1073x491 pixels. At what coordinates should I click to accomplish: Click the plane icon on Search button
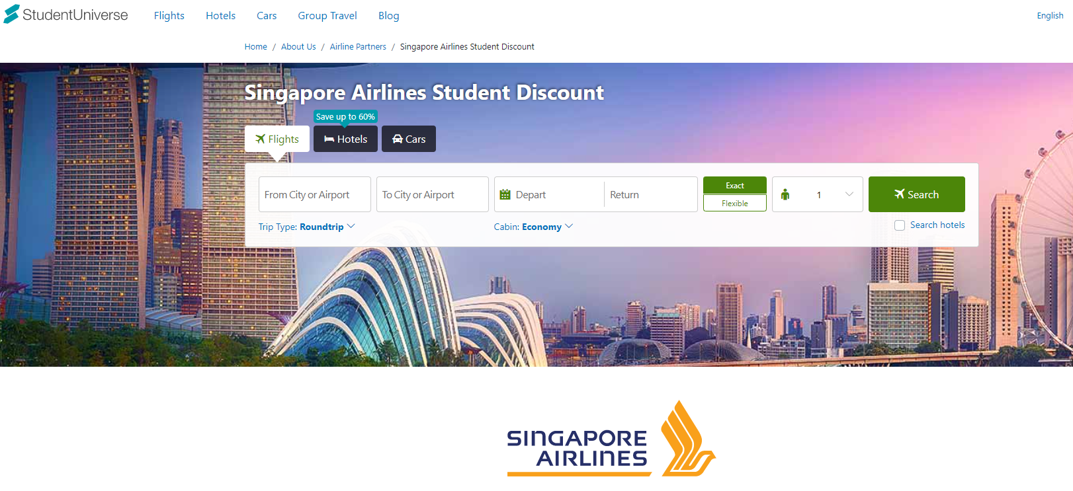pyautogui.click(x=900, y=194)
